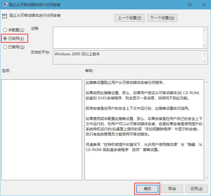
Task: Minimize the policy settings window
Action: 175,5
